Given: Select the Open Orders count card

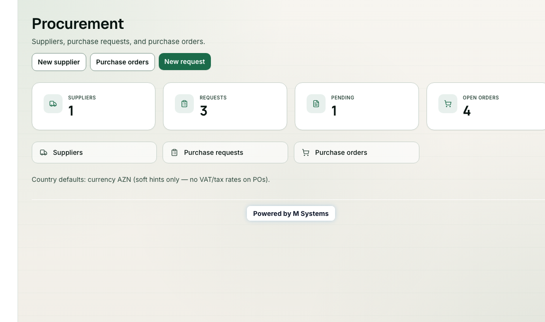Looking at the screenshot, I should click(x=486, y=106).
